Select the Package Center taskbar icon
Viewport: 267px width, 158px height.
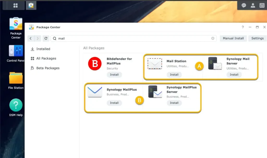click(x=31, y=5)
